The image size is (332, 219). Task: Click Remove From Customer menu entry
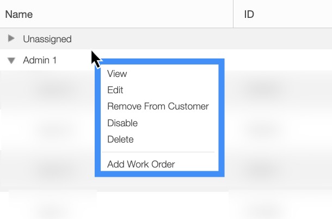tap(158, 106)
